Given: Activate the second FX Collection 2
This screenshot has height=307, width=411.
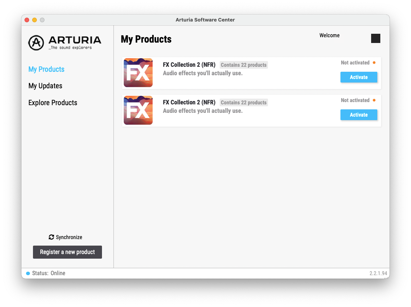Looking at the screenshot, I should click(358, 115).
